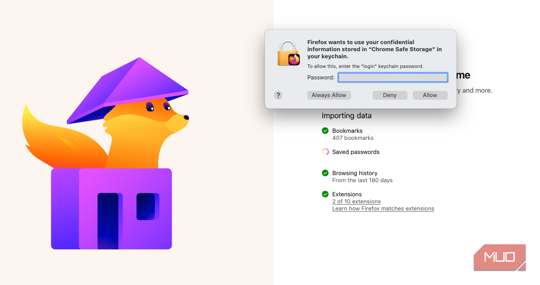This screenshot has width=540, height=285.
Task: Click the 'Password:' label in dialog
Action: tap(321, 78)
